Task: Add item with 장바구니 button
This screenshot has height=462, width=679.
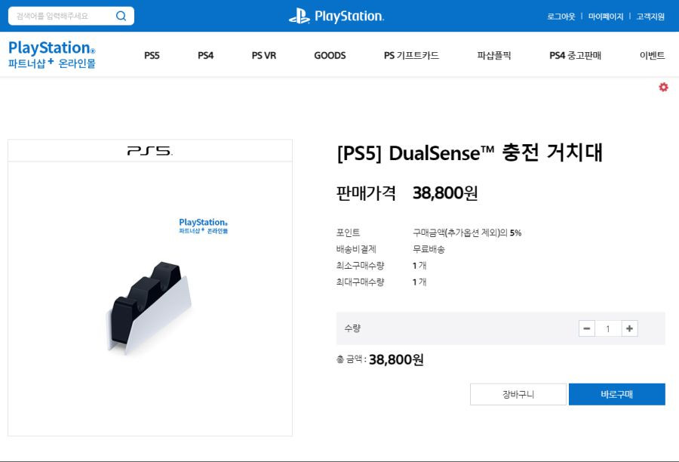Action: pos(518,394)
